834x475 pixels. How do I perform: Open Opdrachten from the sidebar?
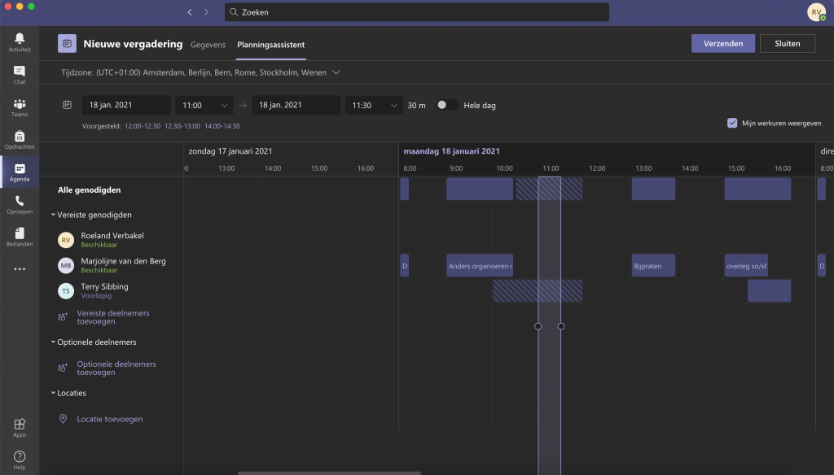tap(20, 139)
